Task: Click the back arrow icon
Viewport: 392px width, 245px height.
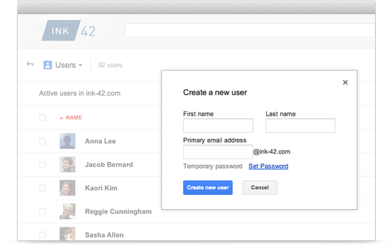Action: click(30, 64)
